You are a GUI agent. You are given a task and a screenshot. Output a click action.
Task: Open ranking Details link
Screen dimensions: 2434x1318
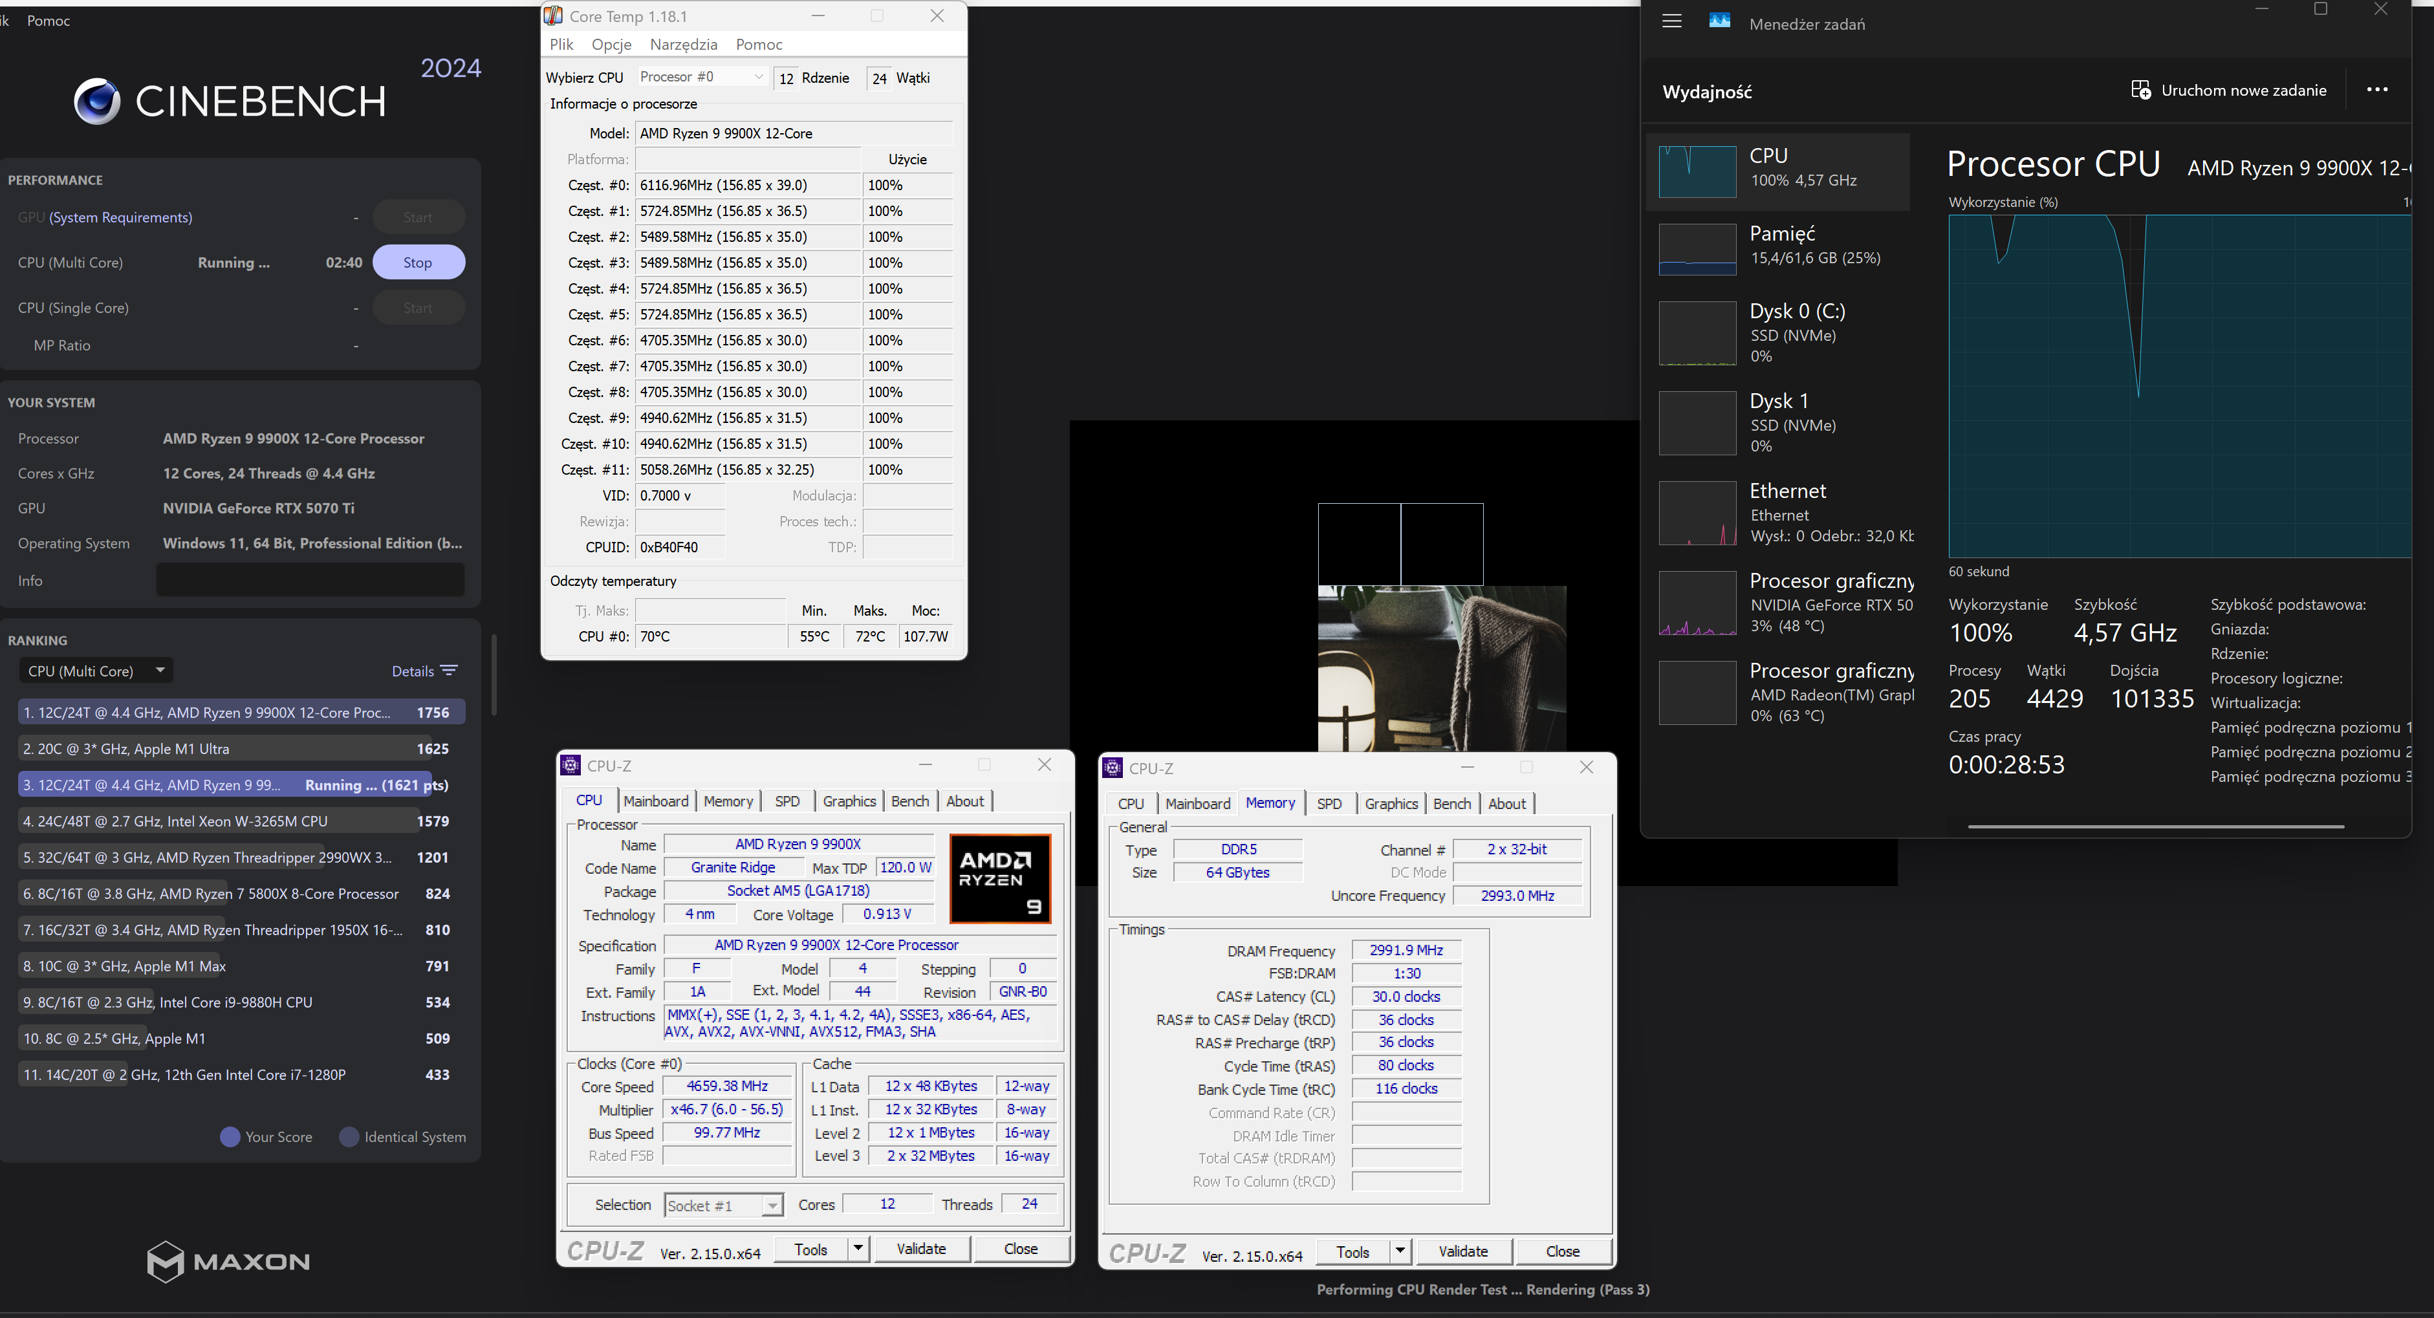tap(413, 671)
